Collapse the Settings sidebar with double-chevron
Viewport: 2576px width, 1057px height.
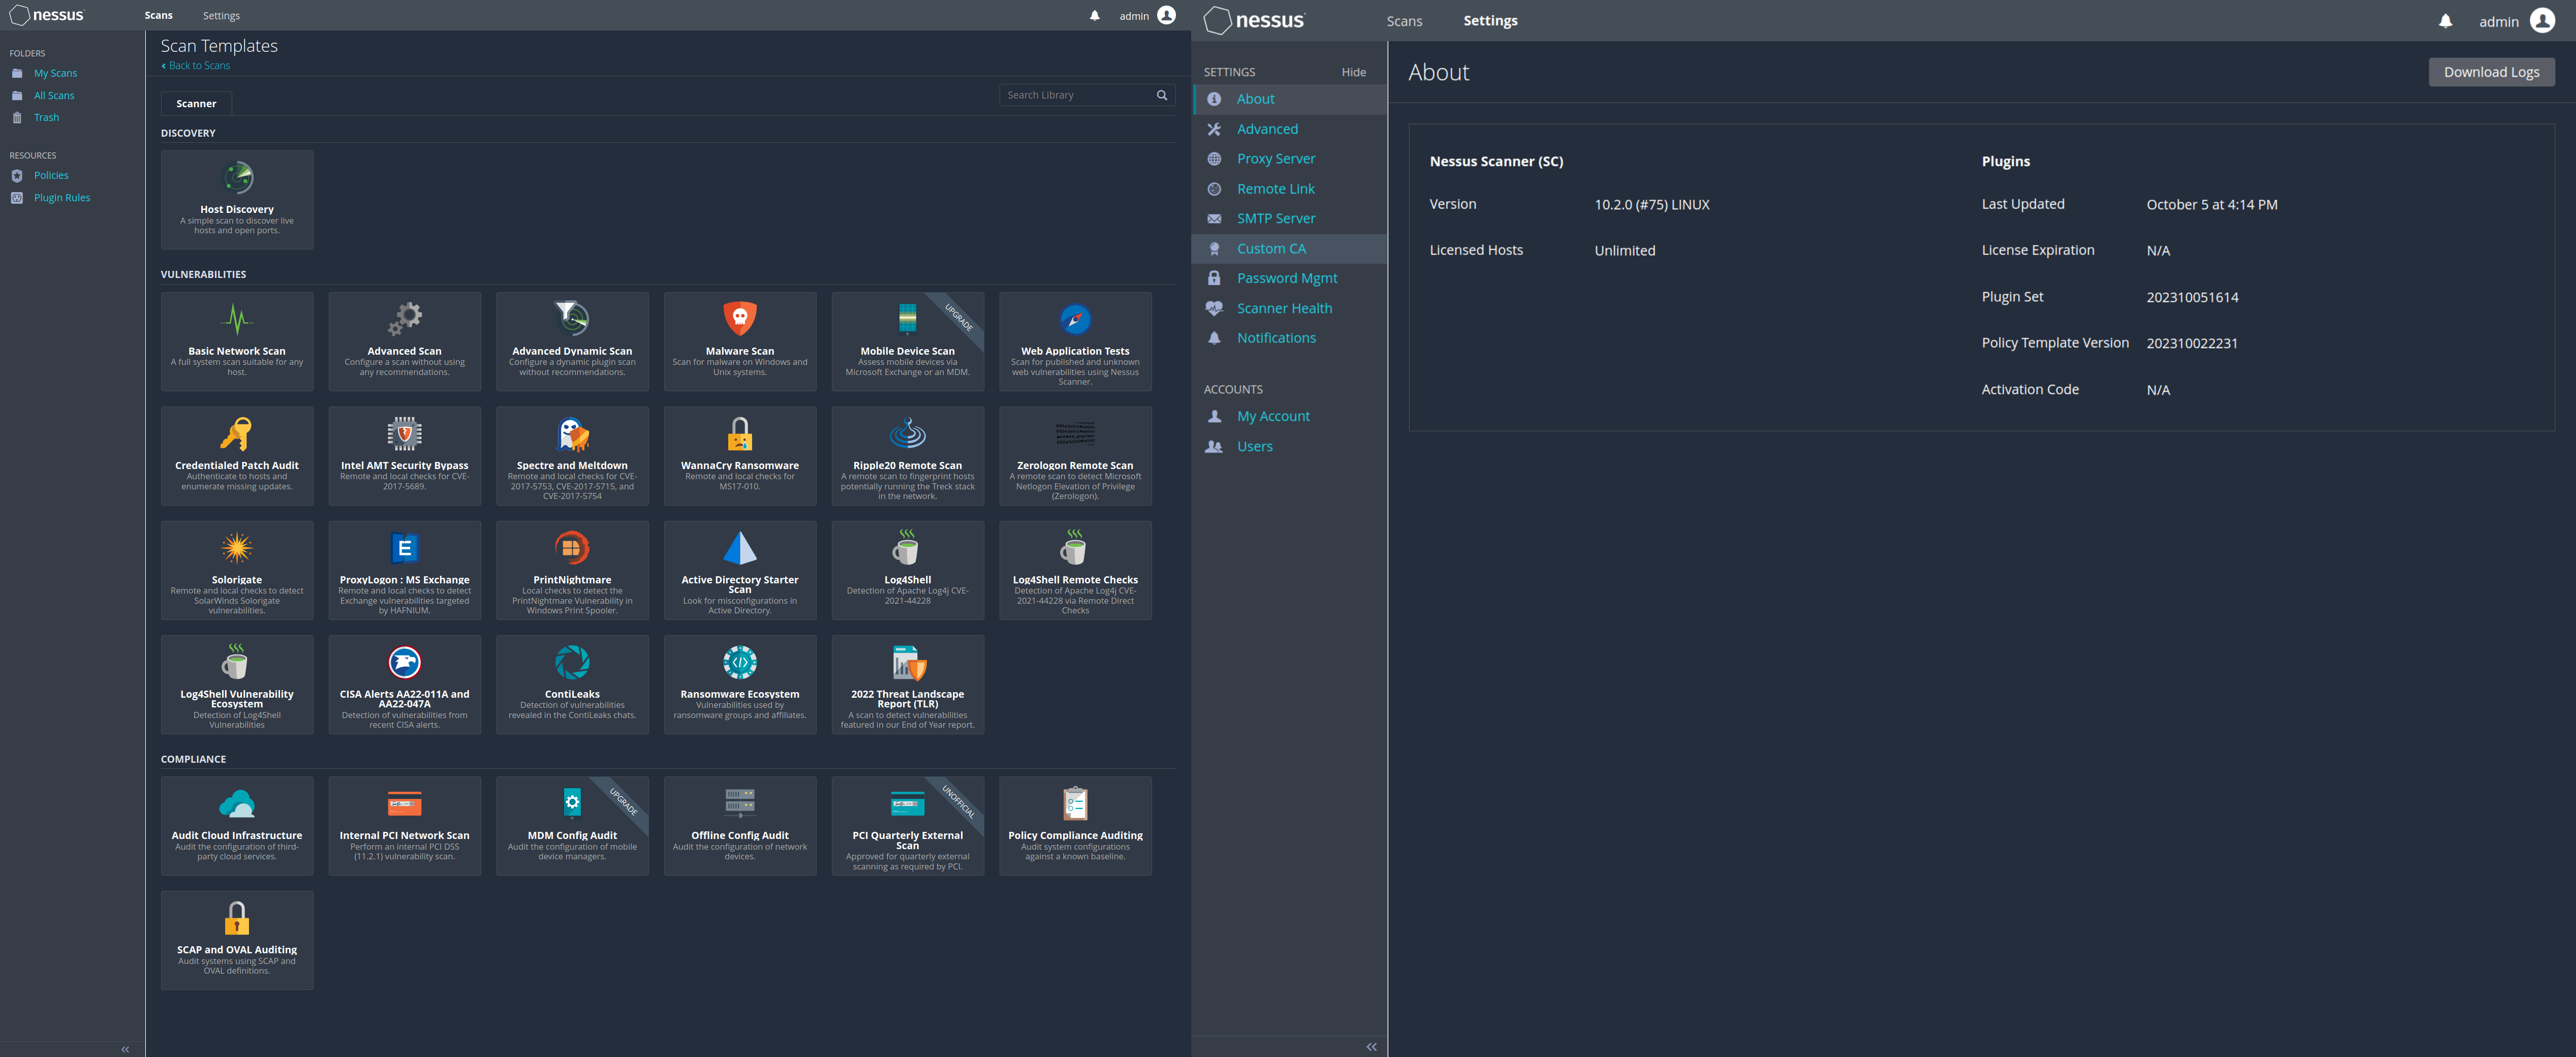coord(1372,1046)
